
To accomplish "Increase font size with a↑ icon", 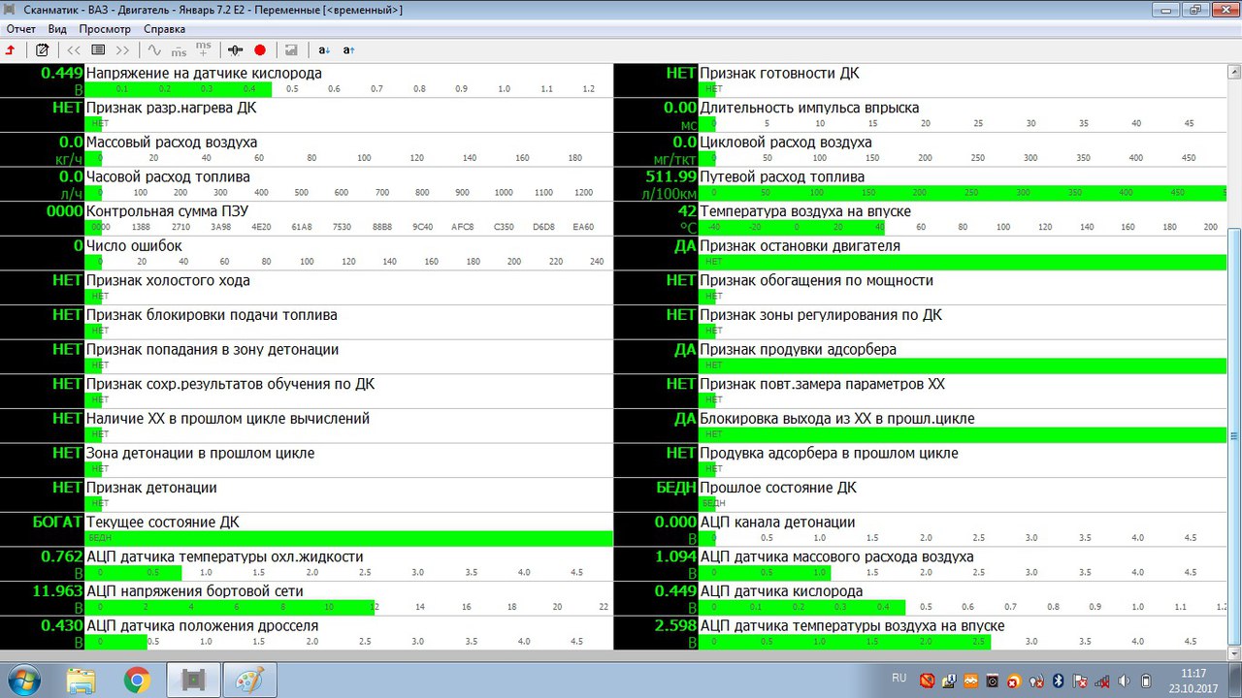I will [x=348, y=49].
